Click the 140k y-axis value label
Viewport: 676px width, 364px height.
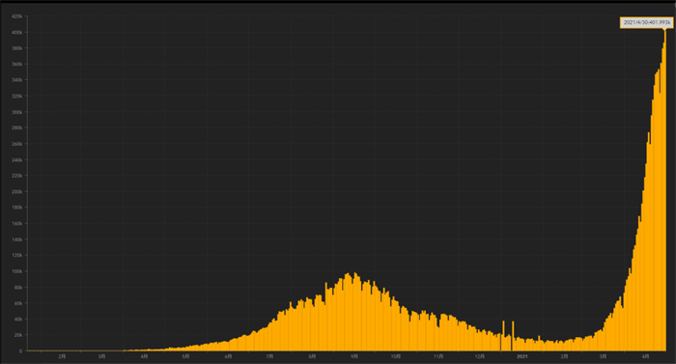click(16, 239)
